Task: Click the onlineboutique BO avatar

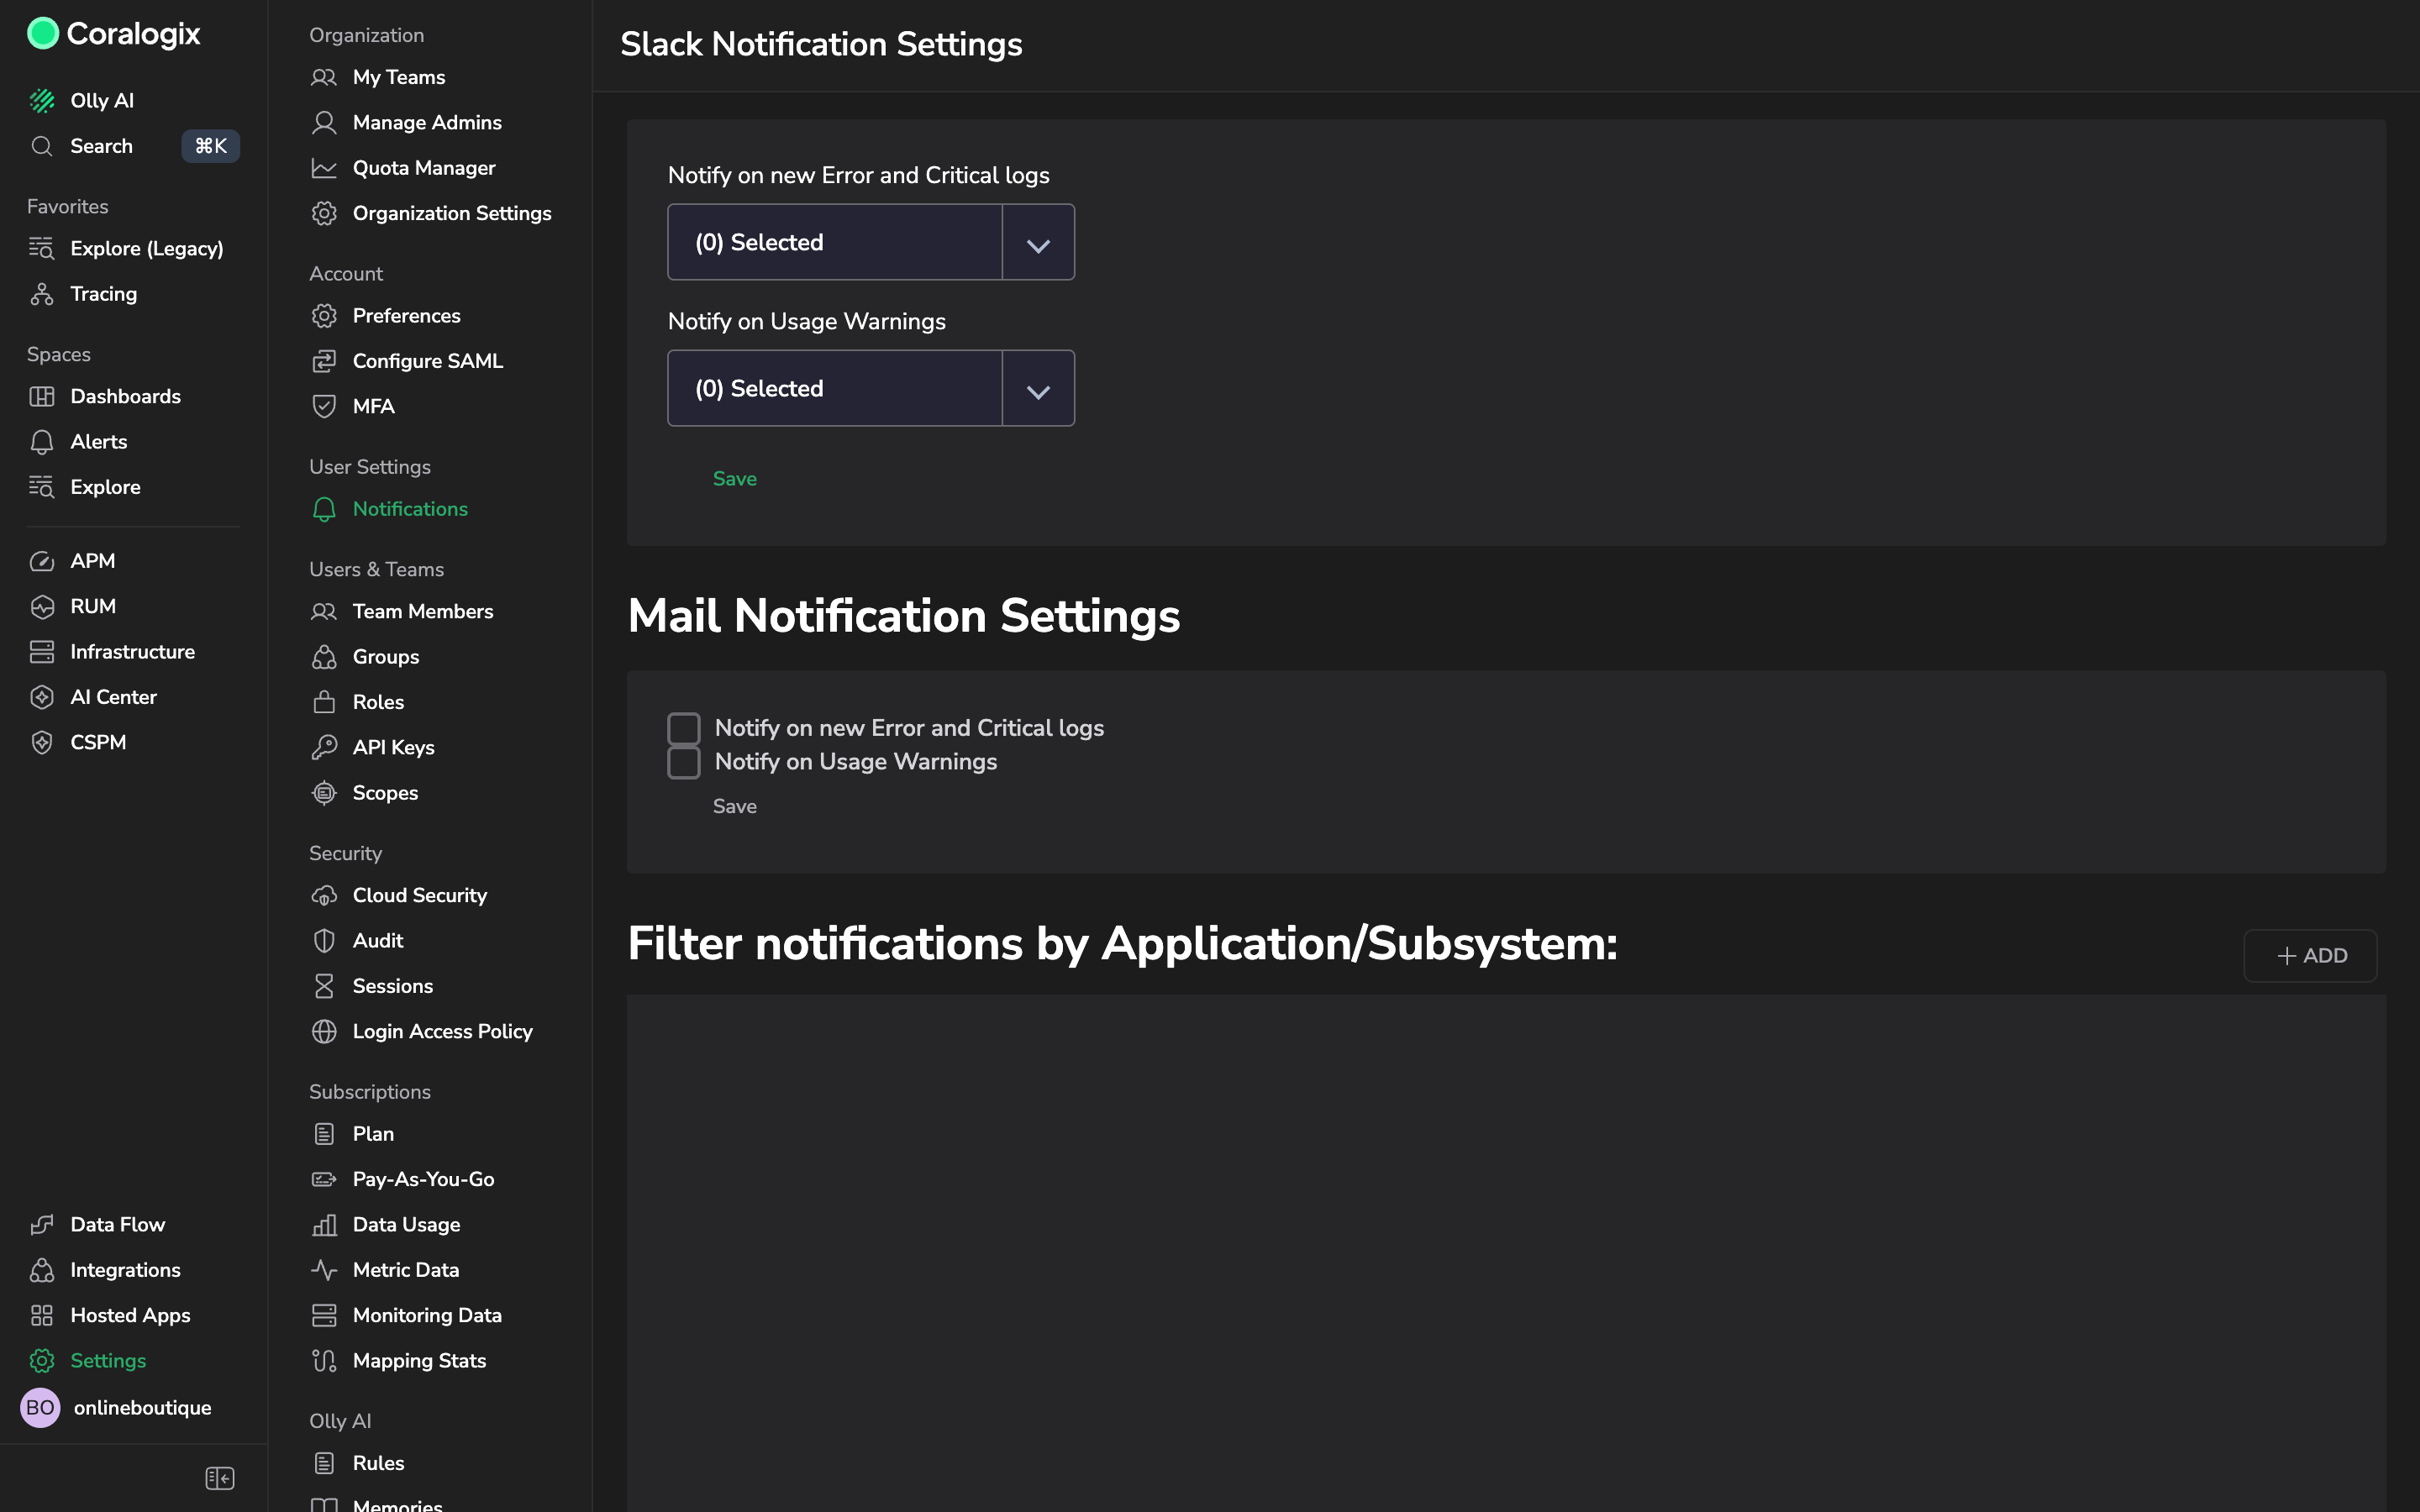Action: (x=40, y=1407)
